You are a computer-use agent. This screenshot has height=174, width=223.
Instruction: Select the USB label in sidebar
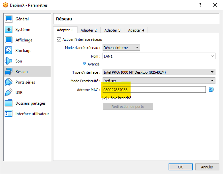[19, 93]
